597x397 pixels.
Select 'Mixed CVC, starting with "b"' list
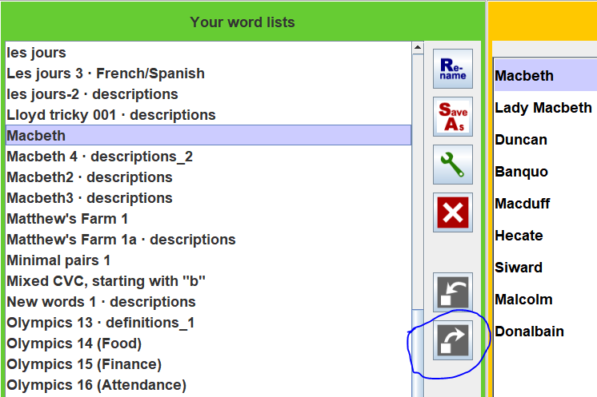209,281
